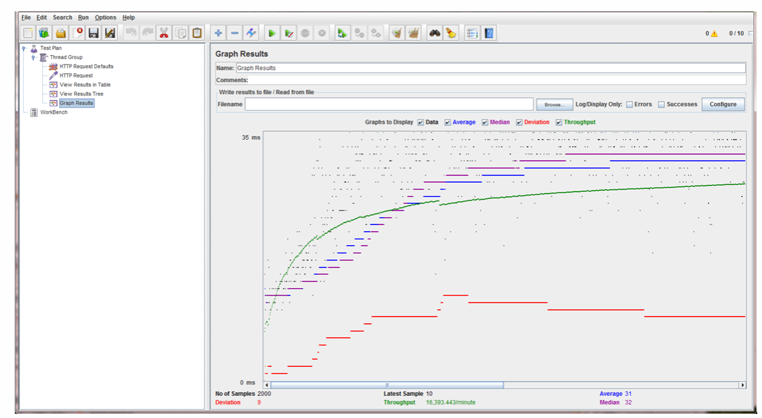Create a new test plan
Screen dimensions: 762x418
[x=28, y=33]
